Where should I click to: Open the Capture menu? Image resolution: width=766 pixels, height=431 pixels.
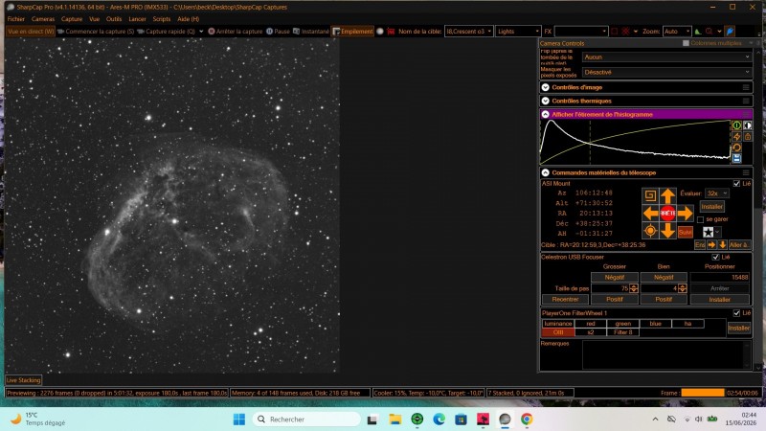click(72, 19)
